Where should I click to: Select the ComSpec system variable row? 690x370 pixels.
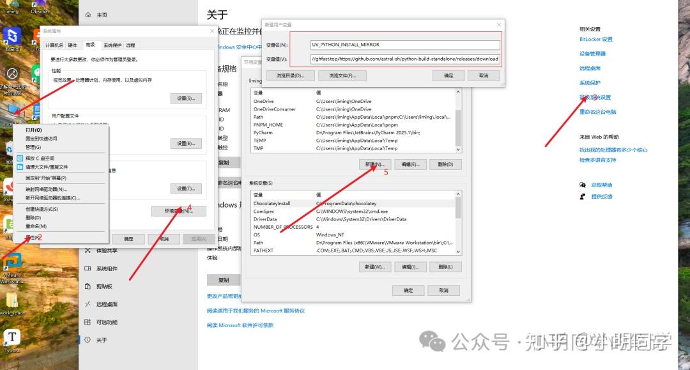[x=353, y=211]
